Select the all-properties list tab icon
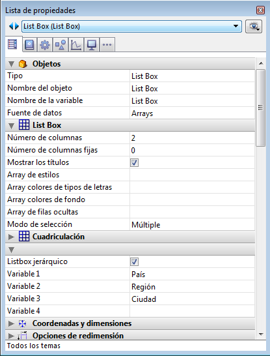 [12, 44]
